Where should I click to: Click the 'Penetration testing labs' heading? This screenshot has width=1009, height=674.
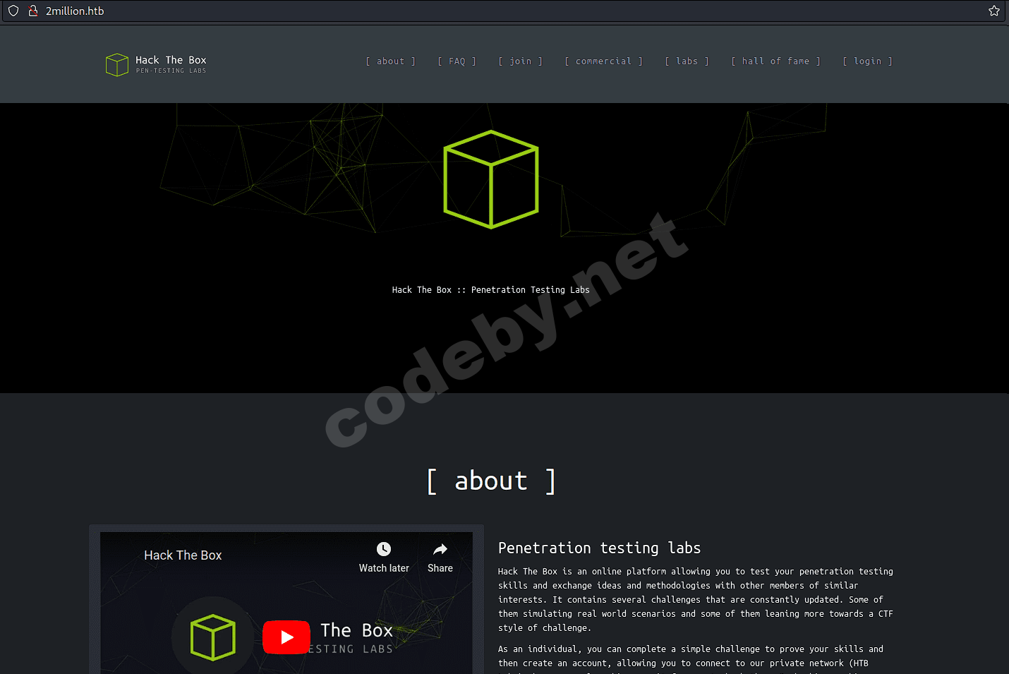[x=600, y=548]
